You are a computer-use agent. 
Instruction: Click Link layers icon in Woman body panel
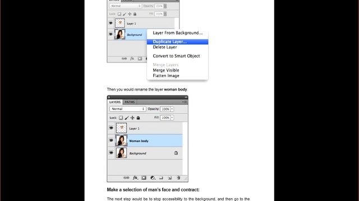coord(126,178)
